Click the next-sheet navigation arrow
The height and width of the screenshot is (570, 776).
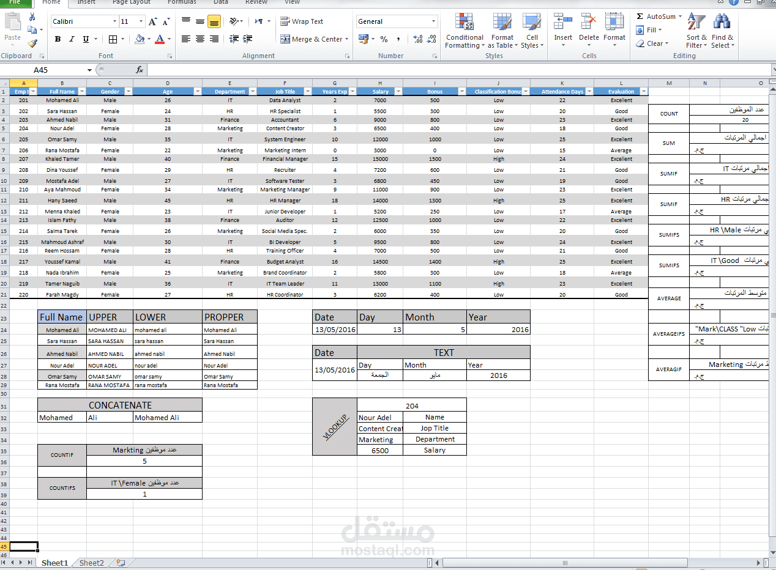[21, 563]
